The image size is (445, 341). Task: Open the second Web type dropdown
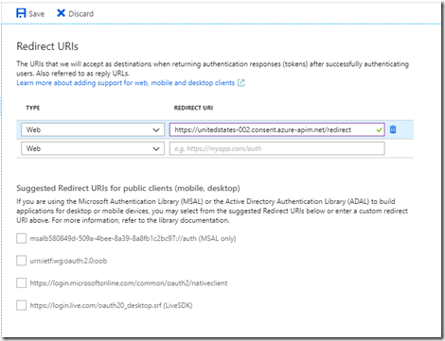click(x=93, y=148)
